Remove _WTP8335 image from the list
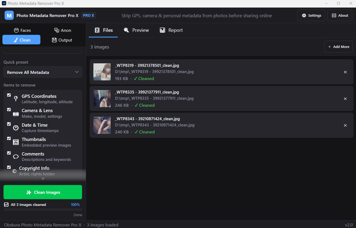The height and width of the screenshot is (228, 356). tap(345, 99)
